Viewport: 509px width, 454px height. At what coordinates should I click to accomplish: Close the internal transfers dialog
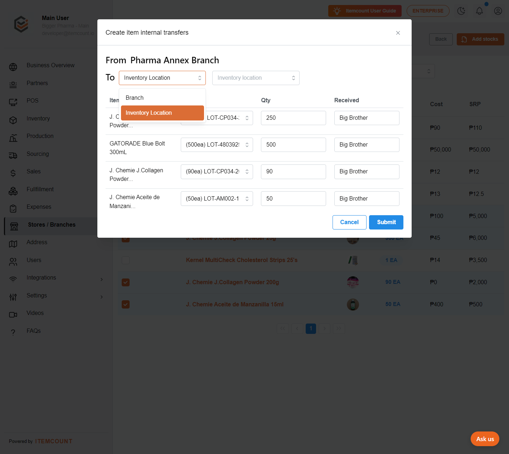click(398, 33)
